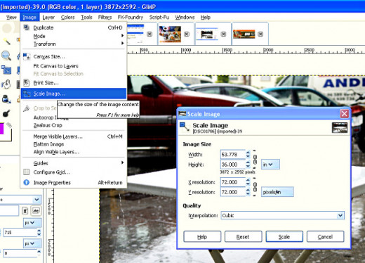This screenshot has width=365, height=263.
Task: Open px unit dropdown above 0 field
Action: [32, 243]
